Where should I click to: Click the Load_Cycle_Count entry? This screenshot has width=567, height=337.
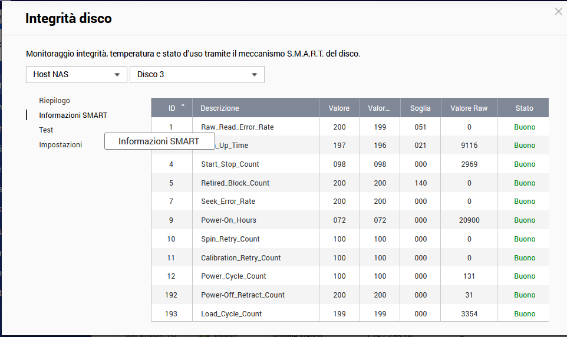231,314
